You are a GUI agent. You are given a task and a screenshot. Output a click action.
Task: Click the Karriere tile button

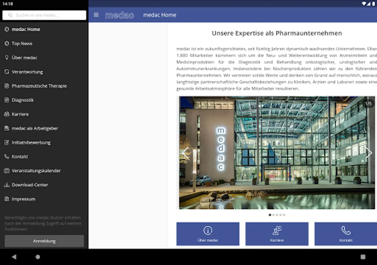pyautogui.click(x=277, y=234)
